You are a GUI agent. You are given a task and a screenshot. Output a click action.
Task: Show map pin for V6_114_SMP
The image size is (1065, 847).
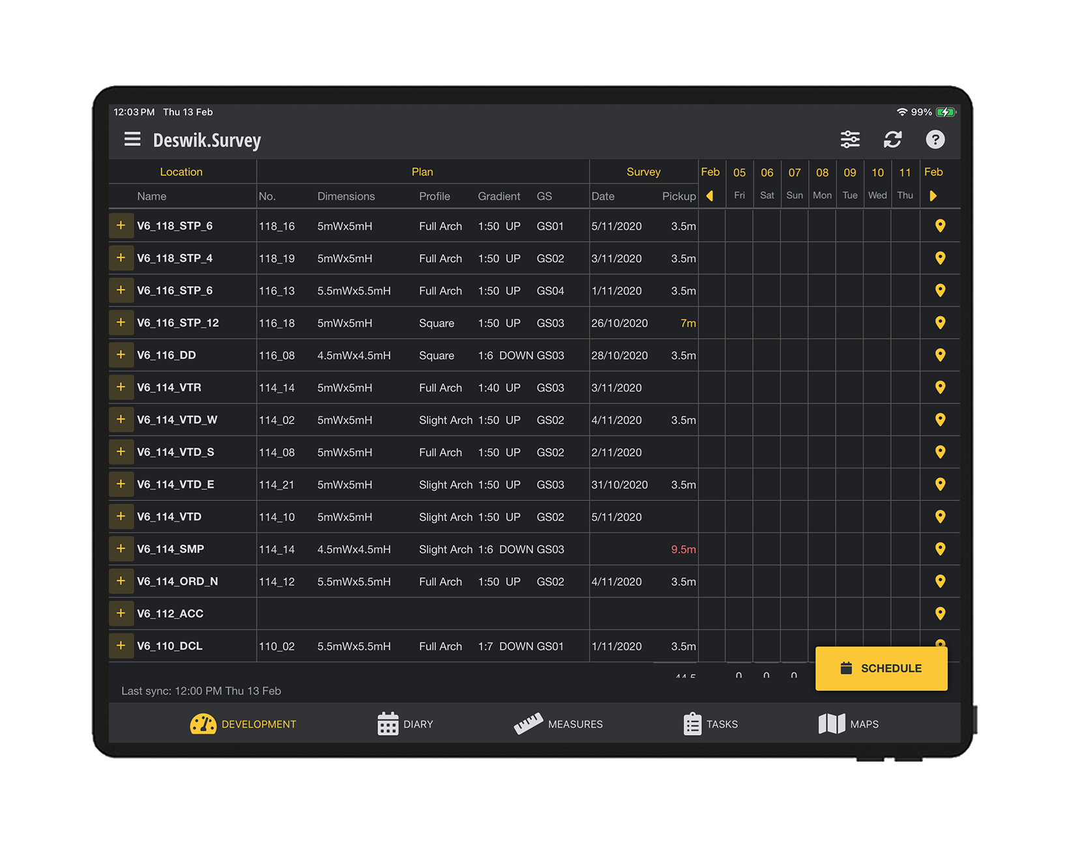pos(940,549)
